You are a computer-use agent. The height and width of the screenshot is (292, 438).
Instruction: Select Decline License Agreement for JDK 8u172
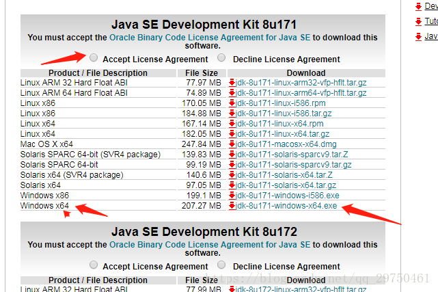tap(221, 265)
